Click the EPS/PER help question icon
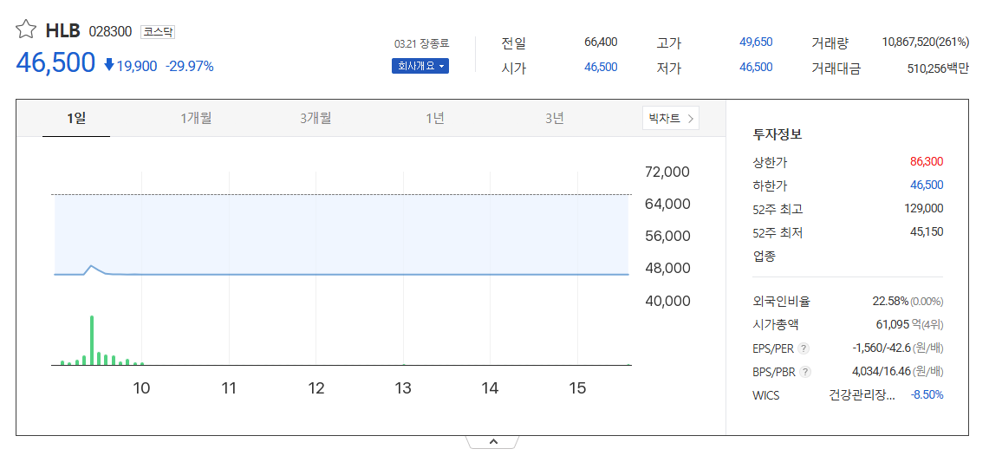 (803, 348)
